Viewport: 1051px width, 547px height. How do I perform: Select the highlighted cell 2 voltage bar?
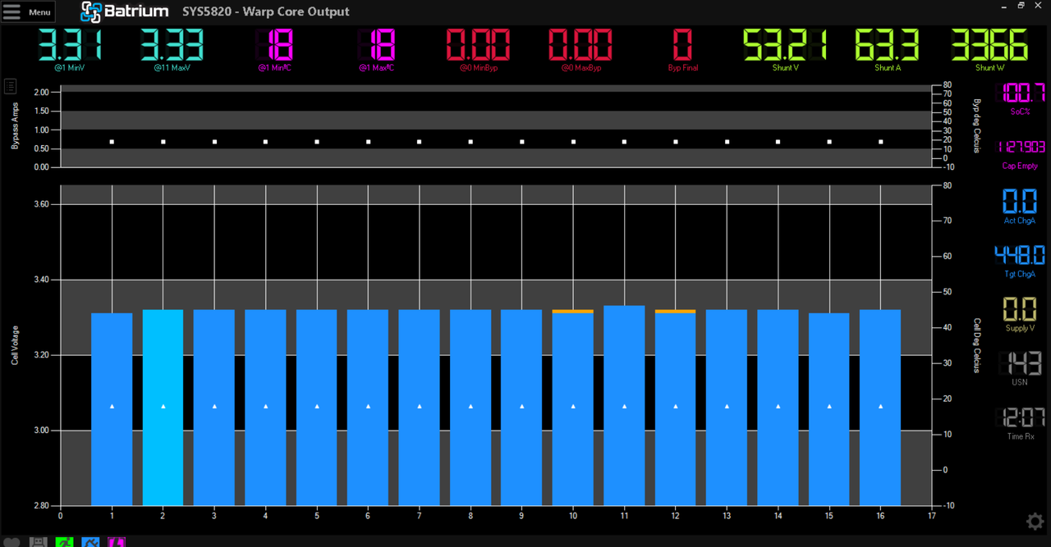pos(163,408)
